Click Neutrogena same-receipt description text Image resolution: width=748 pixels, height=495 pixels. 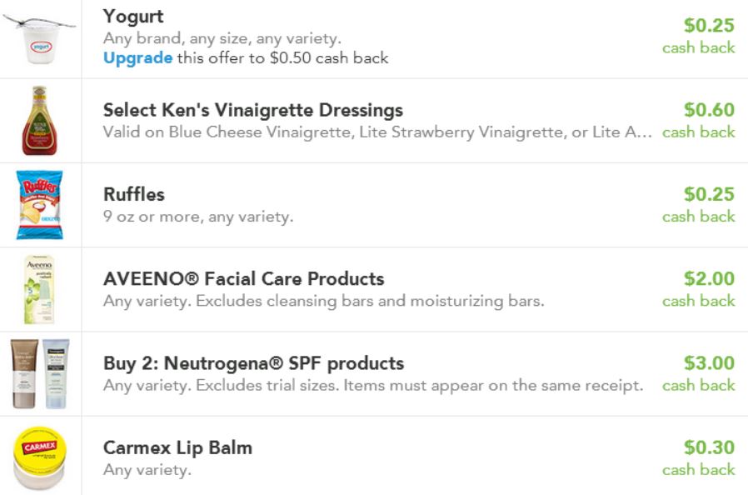click(373, 385)
